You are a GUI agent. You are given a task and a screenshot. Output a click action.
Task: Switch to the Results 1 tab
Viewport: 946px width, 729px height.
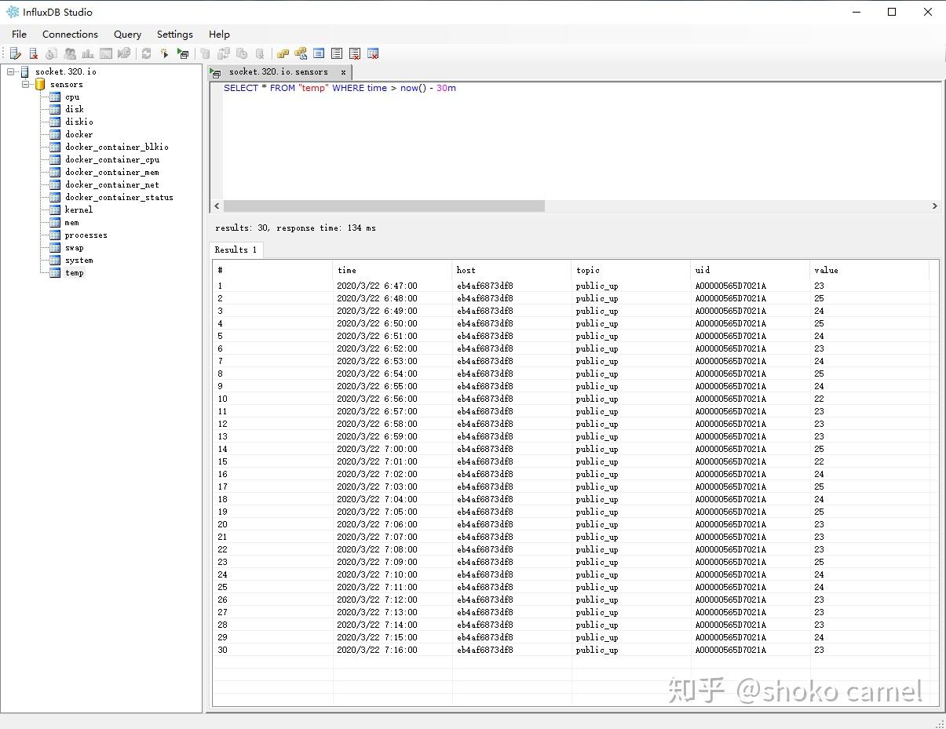pos(236,250)
